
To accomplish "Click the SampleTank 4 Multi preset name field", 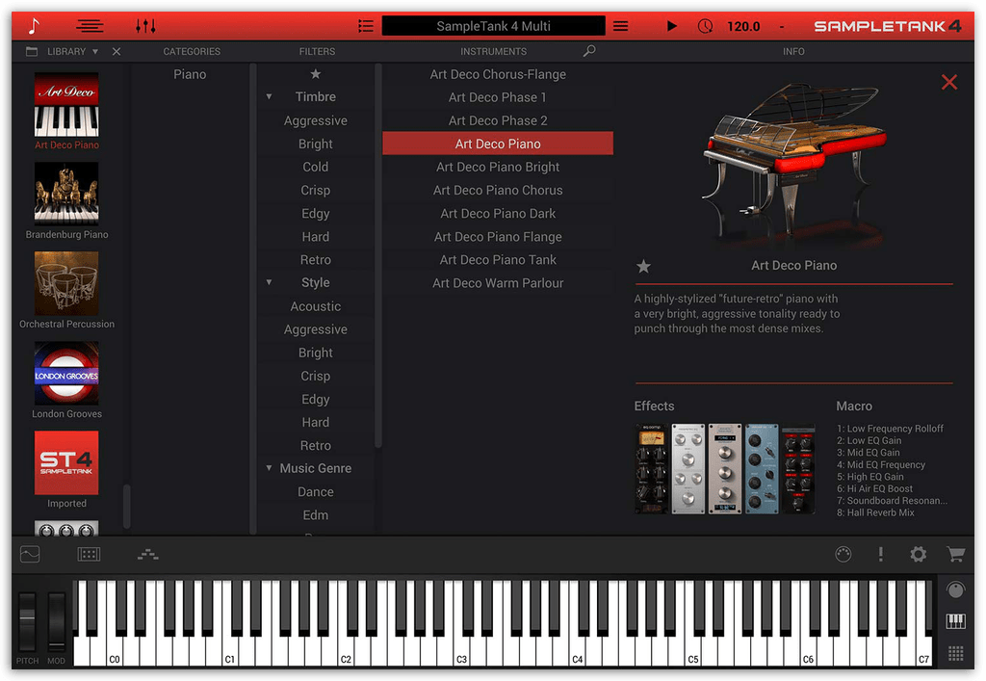I will tap(494, 26).
